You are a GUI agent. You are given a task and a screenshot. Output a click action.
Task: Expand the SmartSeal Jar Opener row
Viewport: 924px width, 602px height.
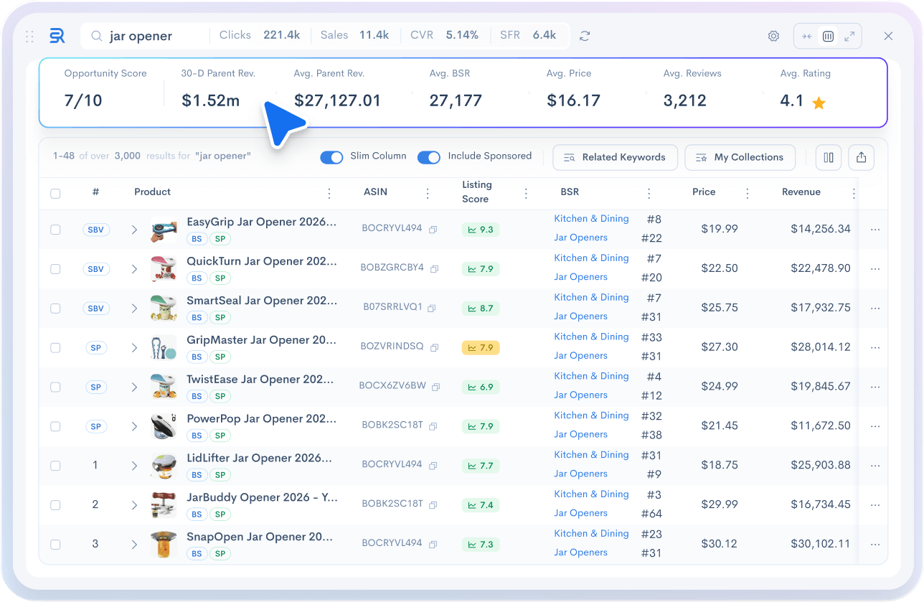(x=134, y=309)
